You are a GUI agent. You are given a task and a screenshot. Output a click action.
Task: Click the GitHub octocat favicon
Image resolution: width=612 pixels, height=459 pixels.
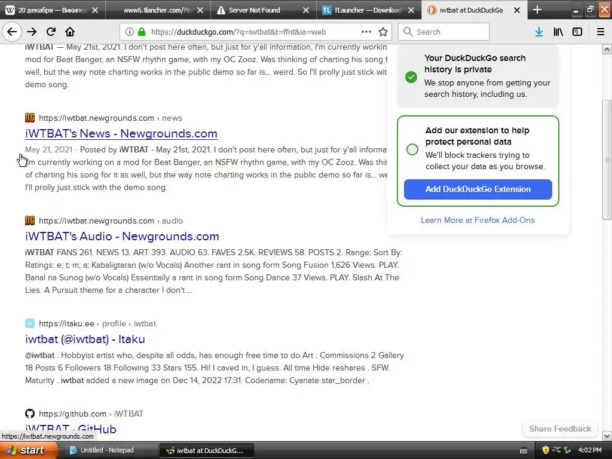30,414
